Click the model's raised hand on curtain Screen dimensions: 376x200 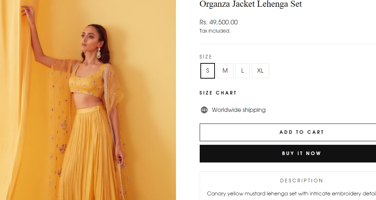pyautogui.click(x=28, y=11)
